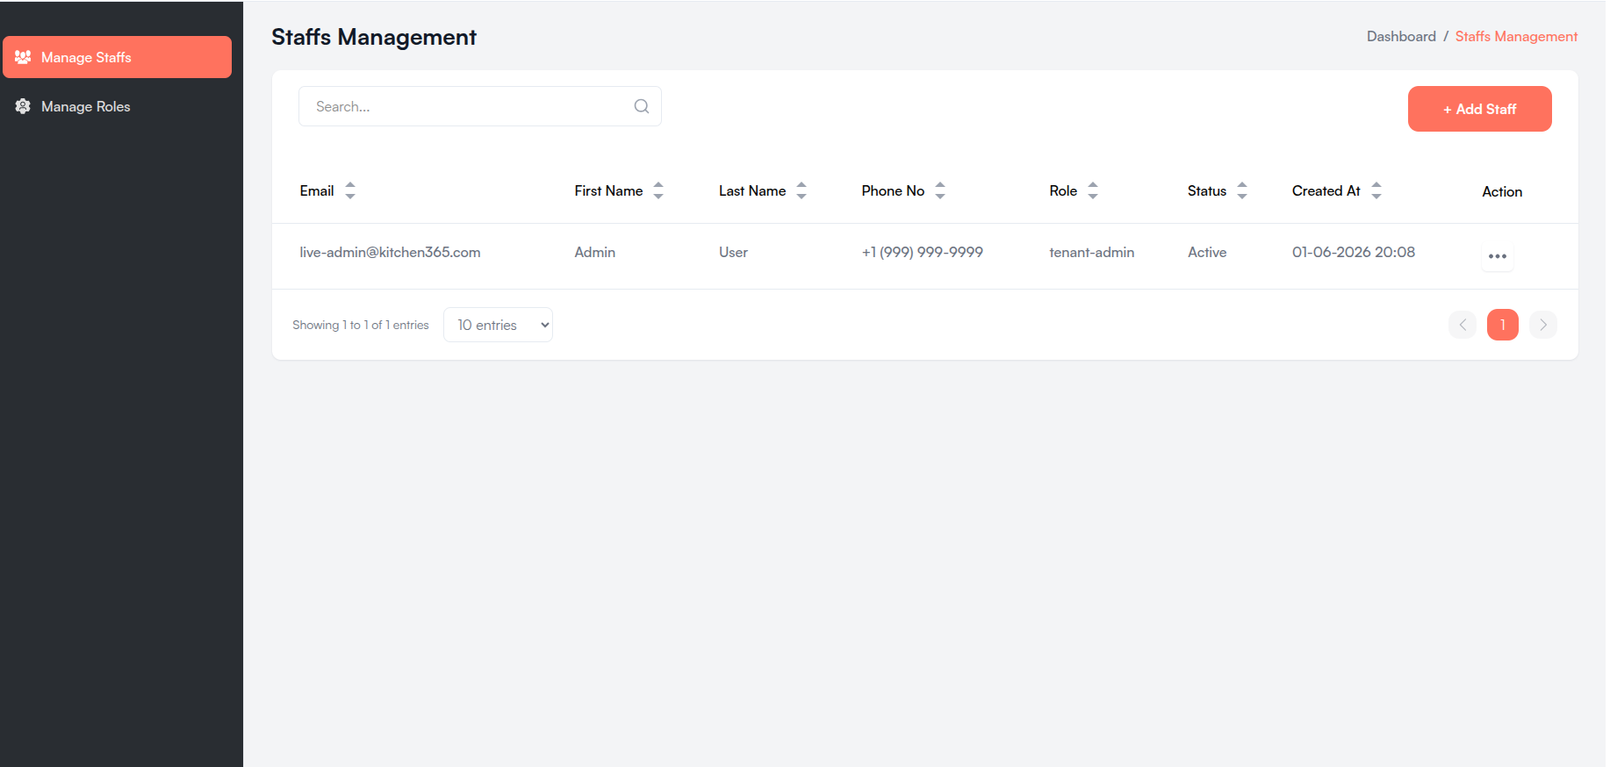Screen dimensions: 1610x767
Task: Sort the table by the Last Name column
Action: click(801, 190)
